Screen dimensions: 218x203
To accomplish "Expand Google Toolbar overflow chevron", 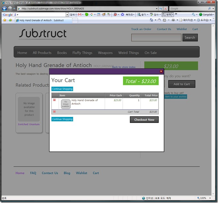I will (176, 14).
